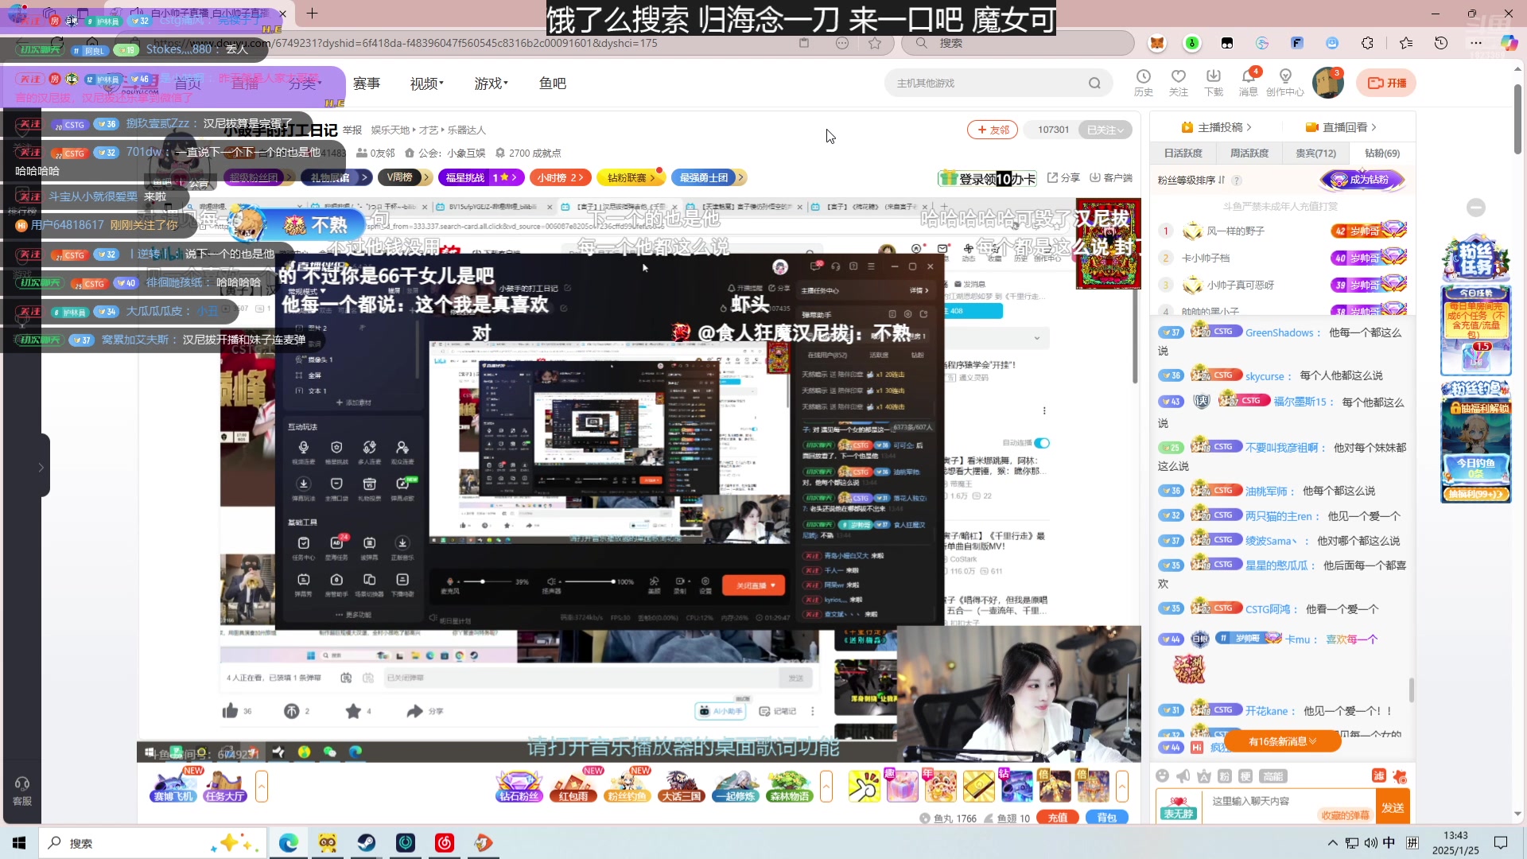Click the 友邻 button
Image resolution: width=1527 pixels, height=859 pixels.
[993, 130]
